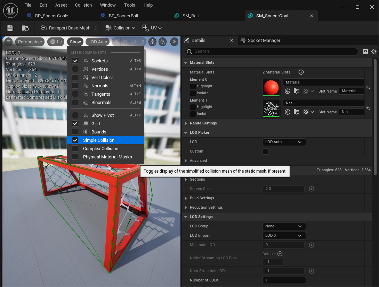
Task: Activate the scale gizmo tool
Action: pyautogui.click(x=142, y=42)
